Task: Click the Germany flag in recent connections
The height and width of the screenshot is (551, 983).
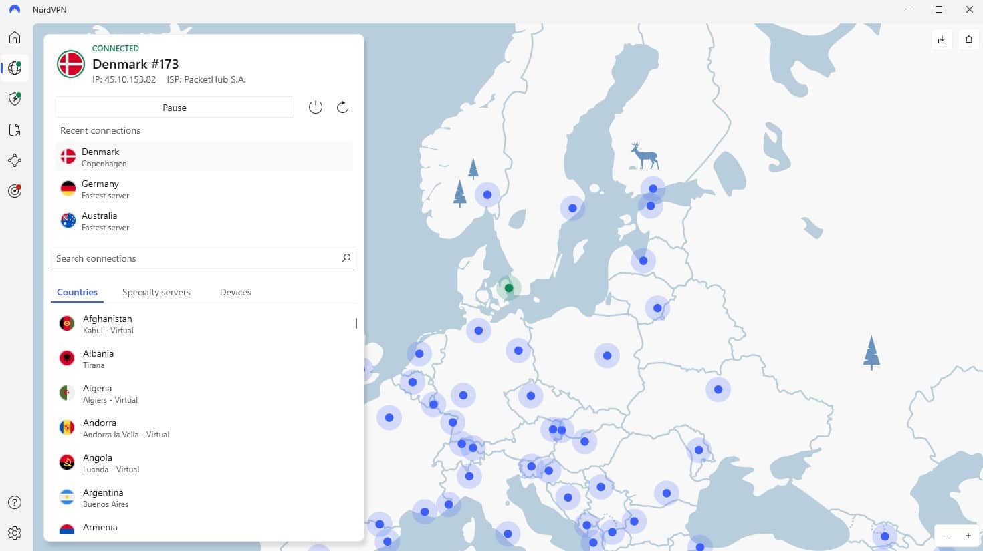Action: (x=68, y=189)
